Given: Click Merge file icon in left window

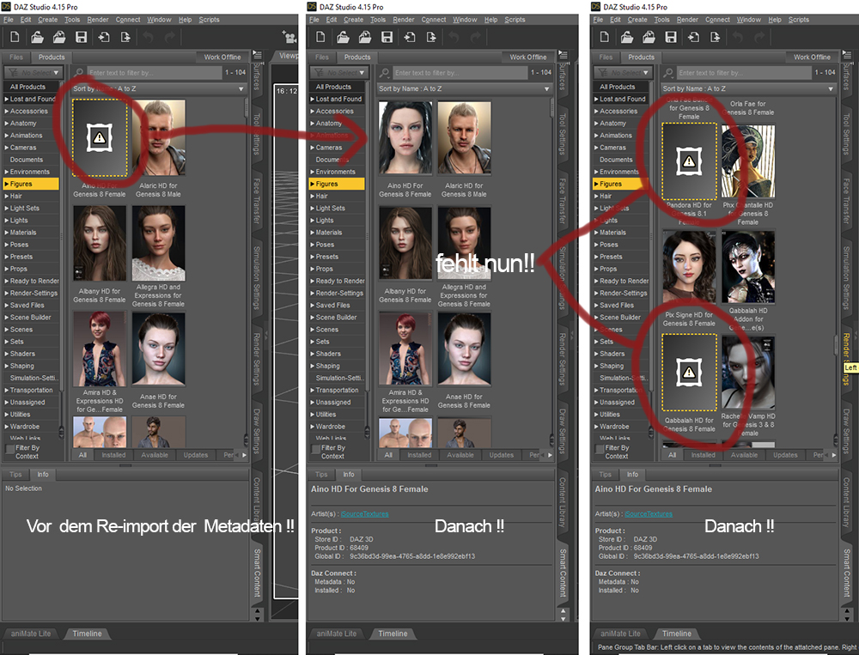Looking at the screenshot, I should (59, 37).
